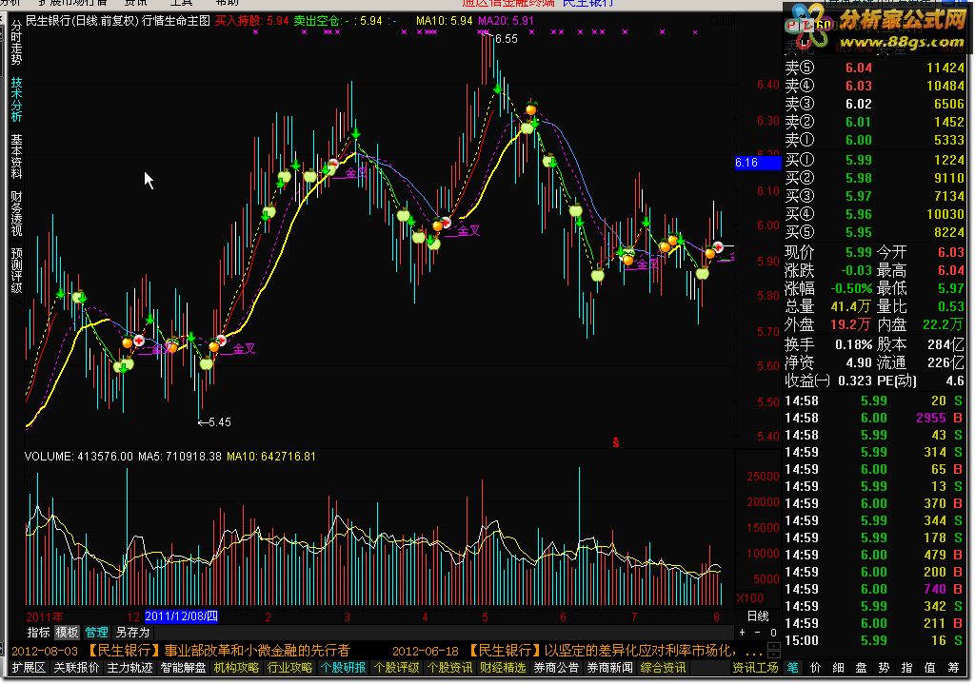Image resolution: width=975 pixels, height=684 pixels.
Task: Open the 资讯工场 tab
Action: pos(755,668)
